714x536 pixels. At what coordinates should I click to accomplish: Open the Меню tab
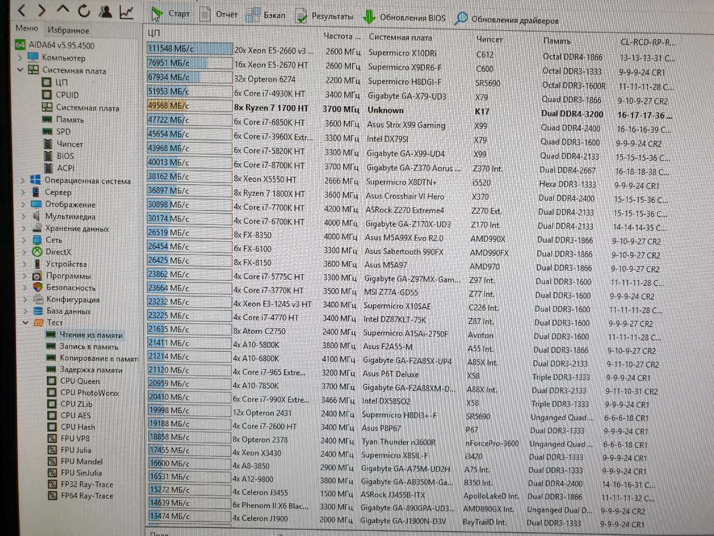27,28
